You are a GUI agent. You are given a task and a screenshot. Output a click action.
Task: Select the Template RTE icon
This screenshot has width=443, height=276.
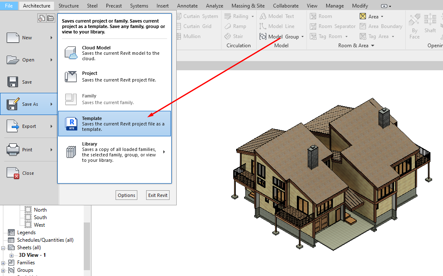click(x=71, y=124)
